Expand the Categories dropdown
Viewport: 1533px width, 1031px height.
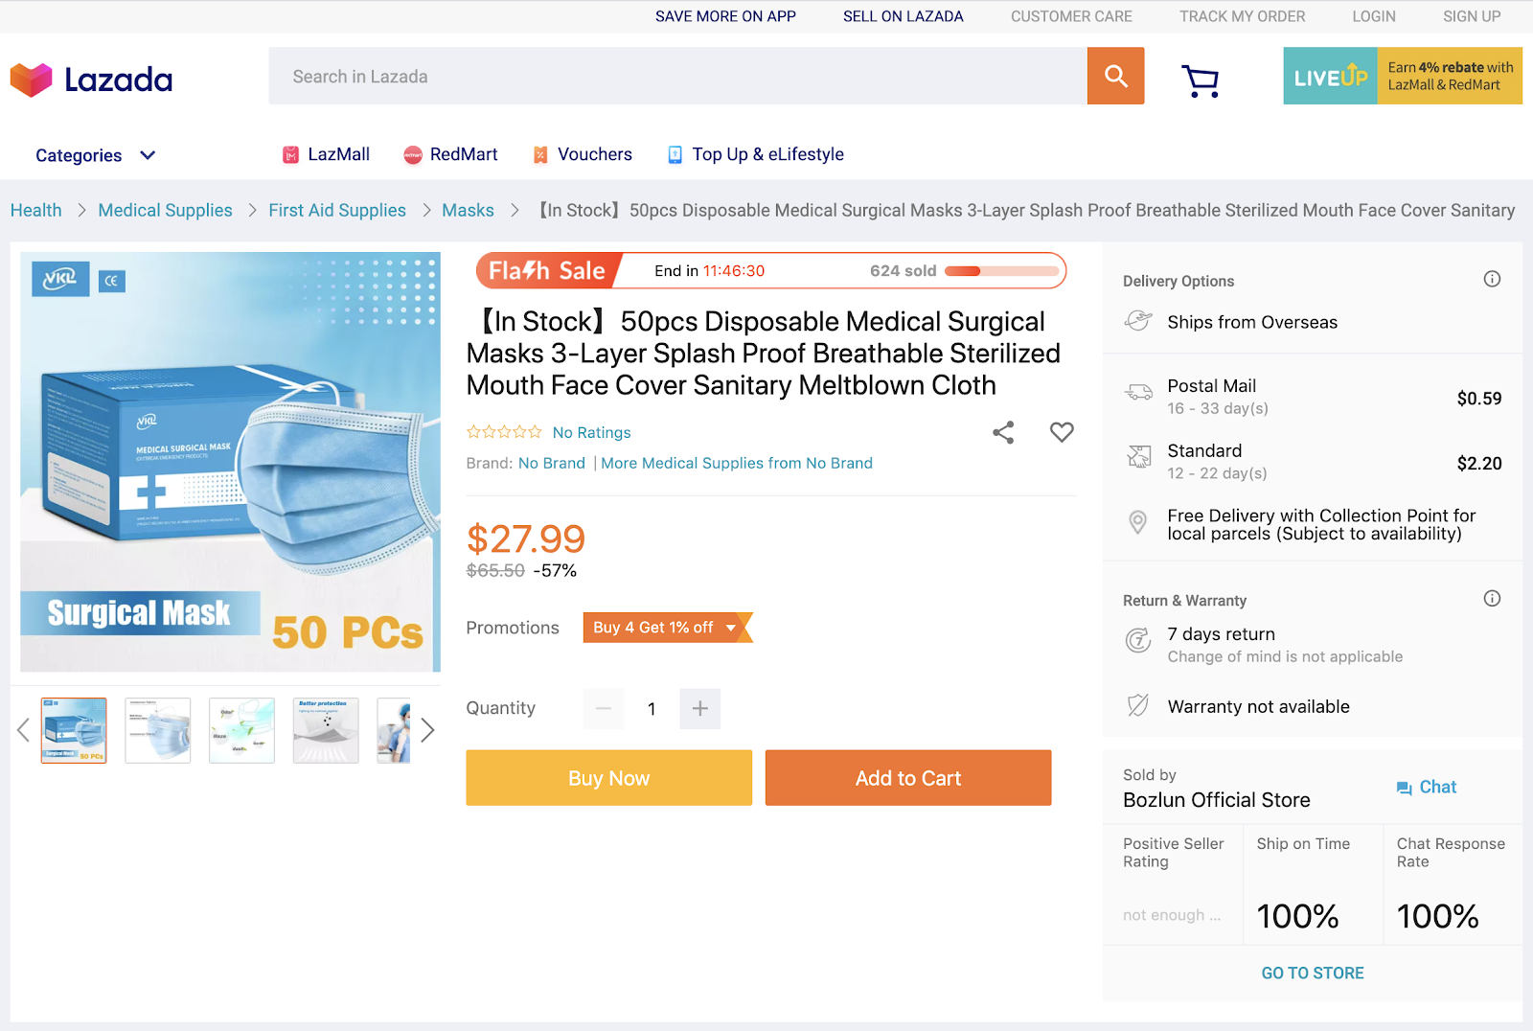96,155
